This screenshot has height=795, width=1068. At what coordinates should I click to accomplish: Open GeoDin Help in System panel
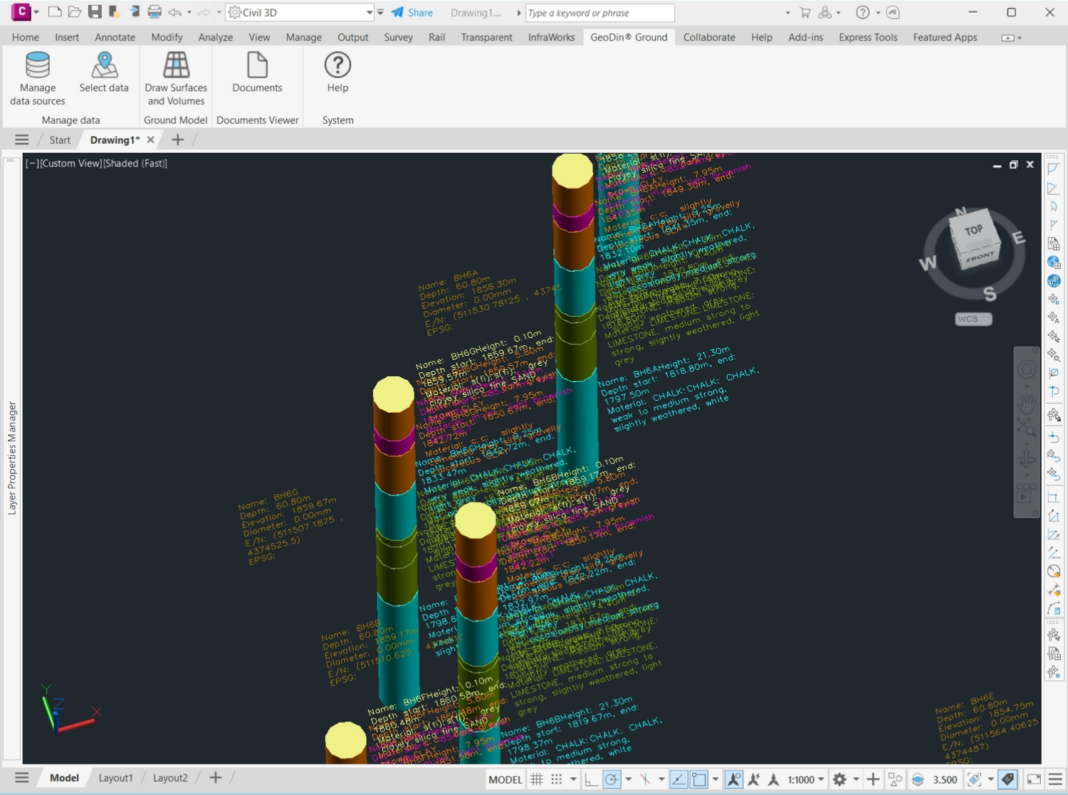[337, 72]
